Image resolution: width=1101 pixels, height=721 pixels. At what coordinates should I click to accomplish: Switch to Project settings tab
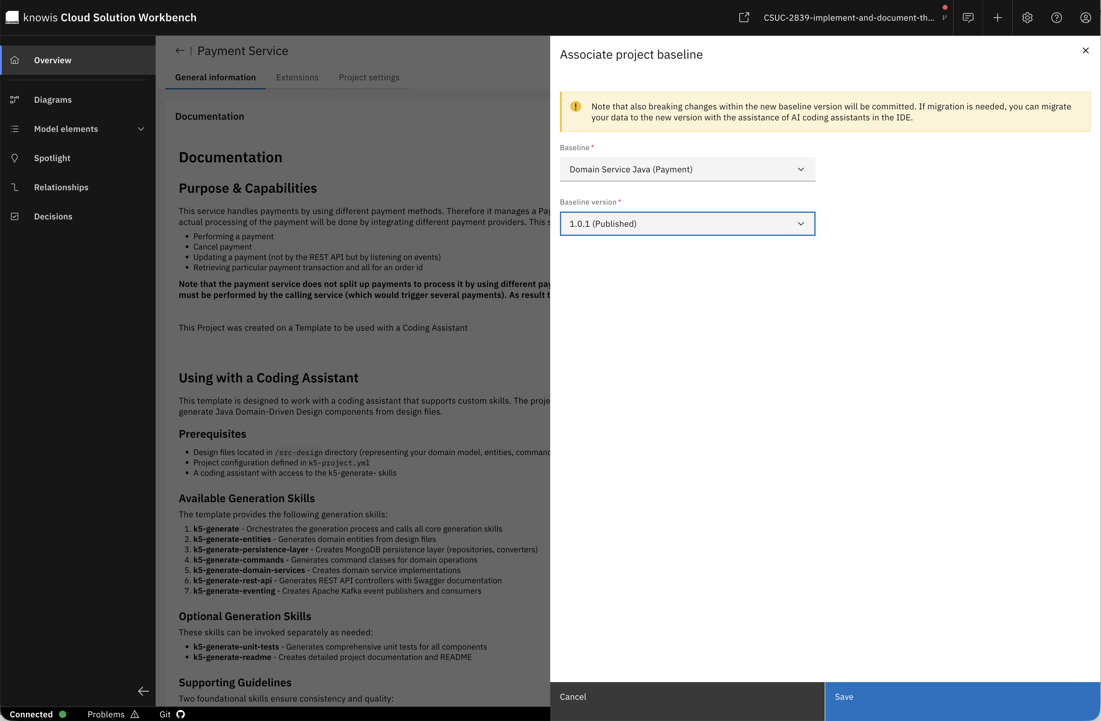pyautogui.click(x=369, y=77)
